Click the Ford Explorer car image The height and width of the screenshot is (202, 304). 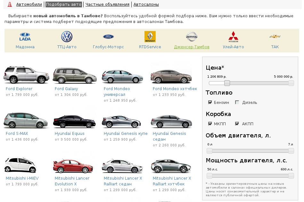point(26,75)
